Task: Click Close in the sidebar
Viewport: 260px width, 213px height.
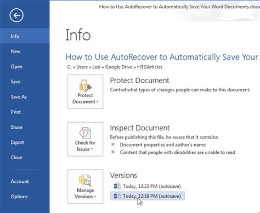Action: coord(25,157)
